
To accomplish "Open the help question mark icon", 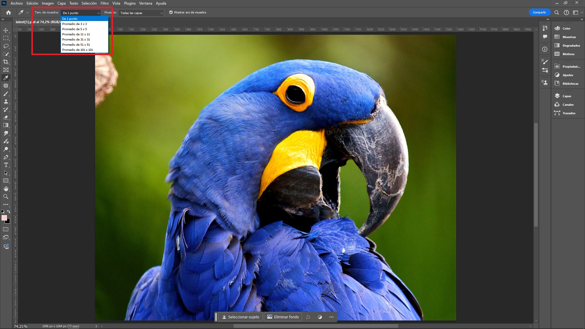I will pos(566,12).
